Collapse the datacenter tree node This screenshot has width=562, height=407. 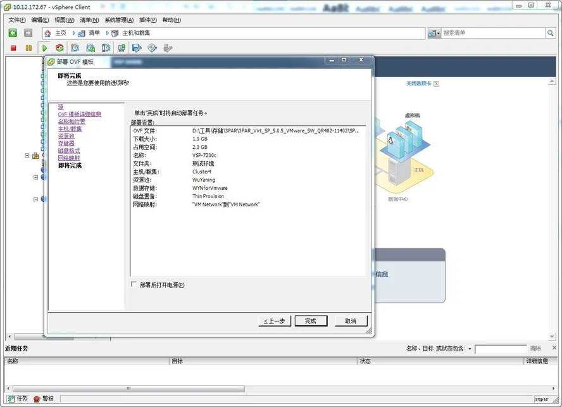[x=27, y=156]
